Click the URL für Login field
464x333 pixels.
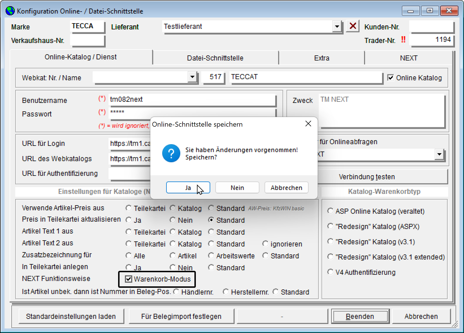[x=129, y=143]
